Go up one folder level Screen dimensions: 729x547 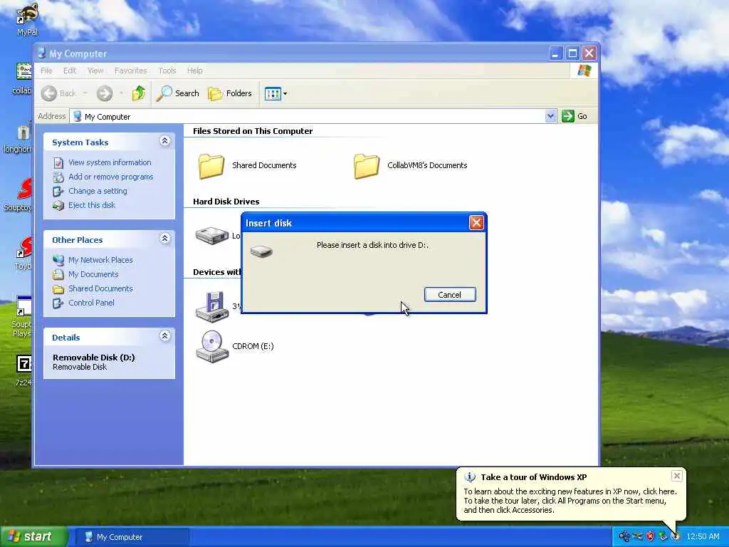pyautogui.click(x=139, y=93)
